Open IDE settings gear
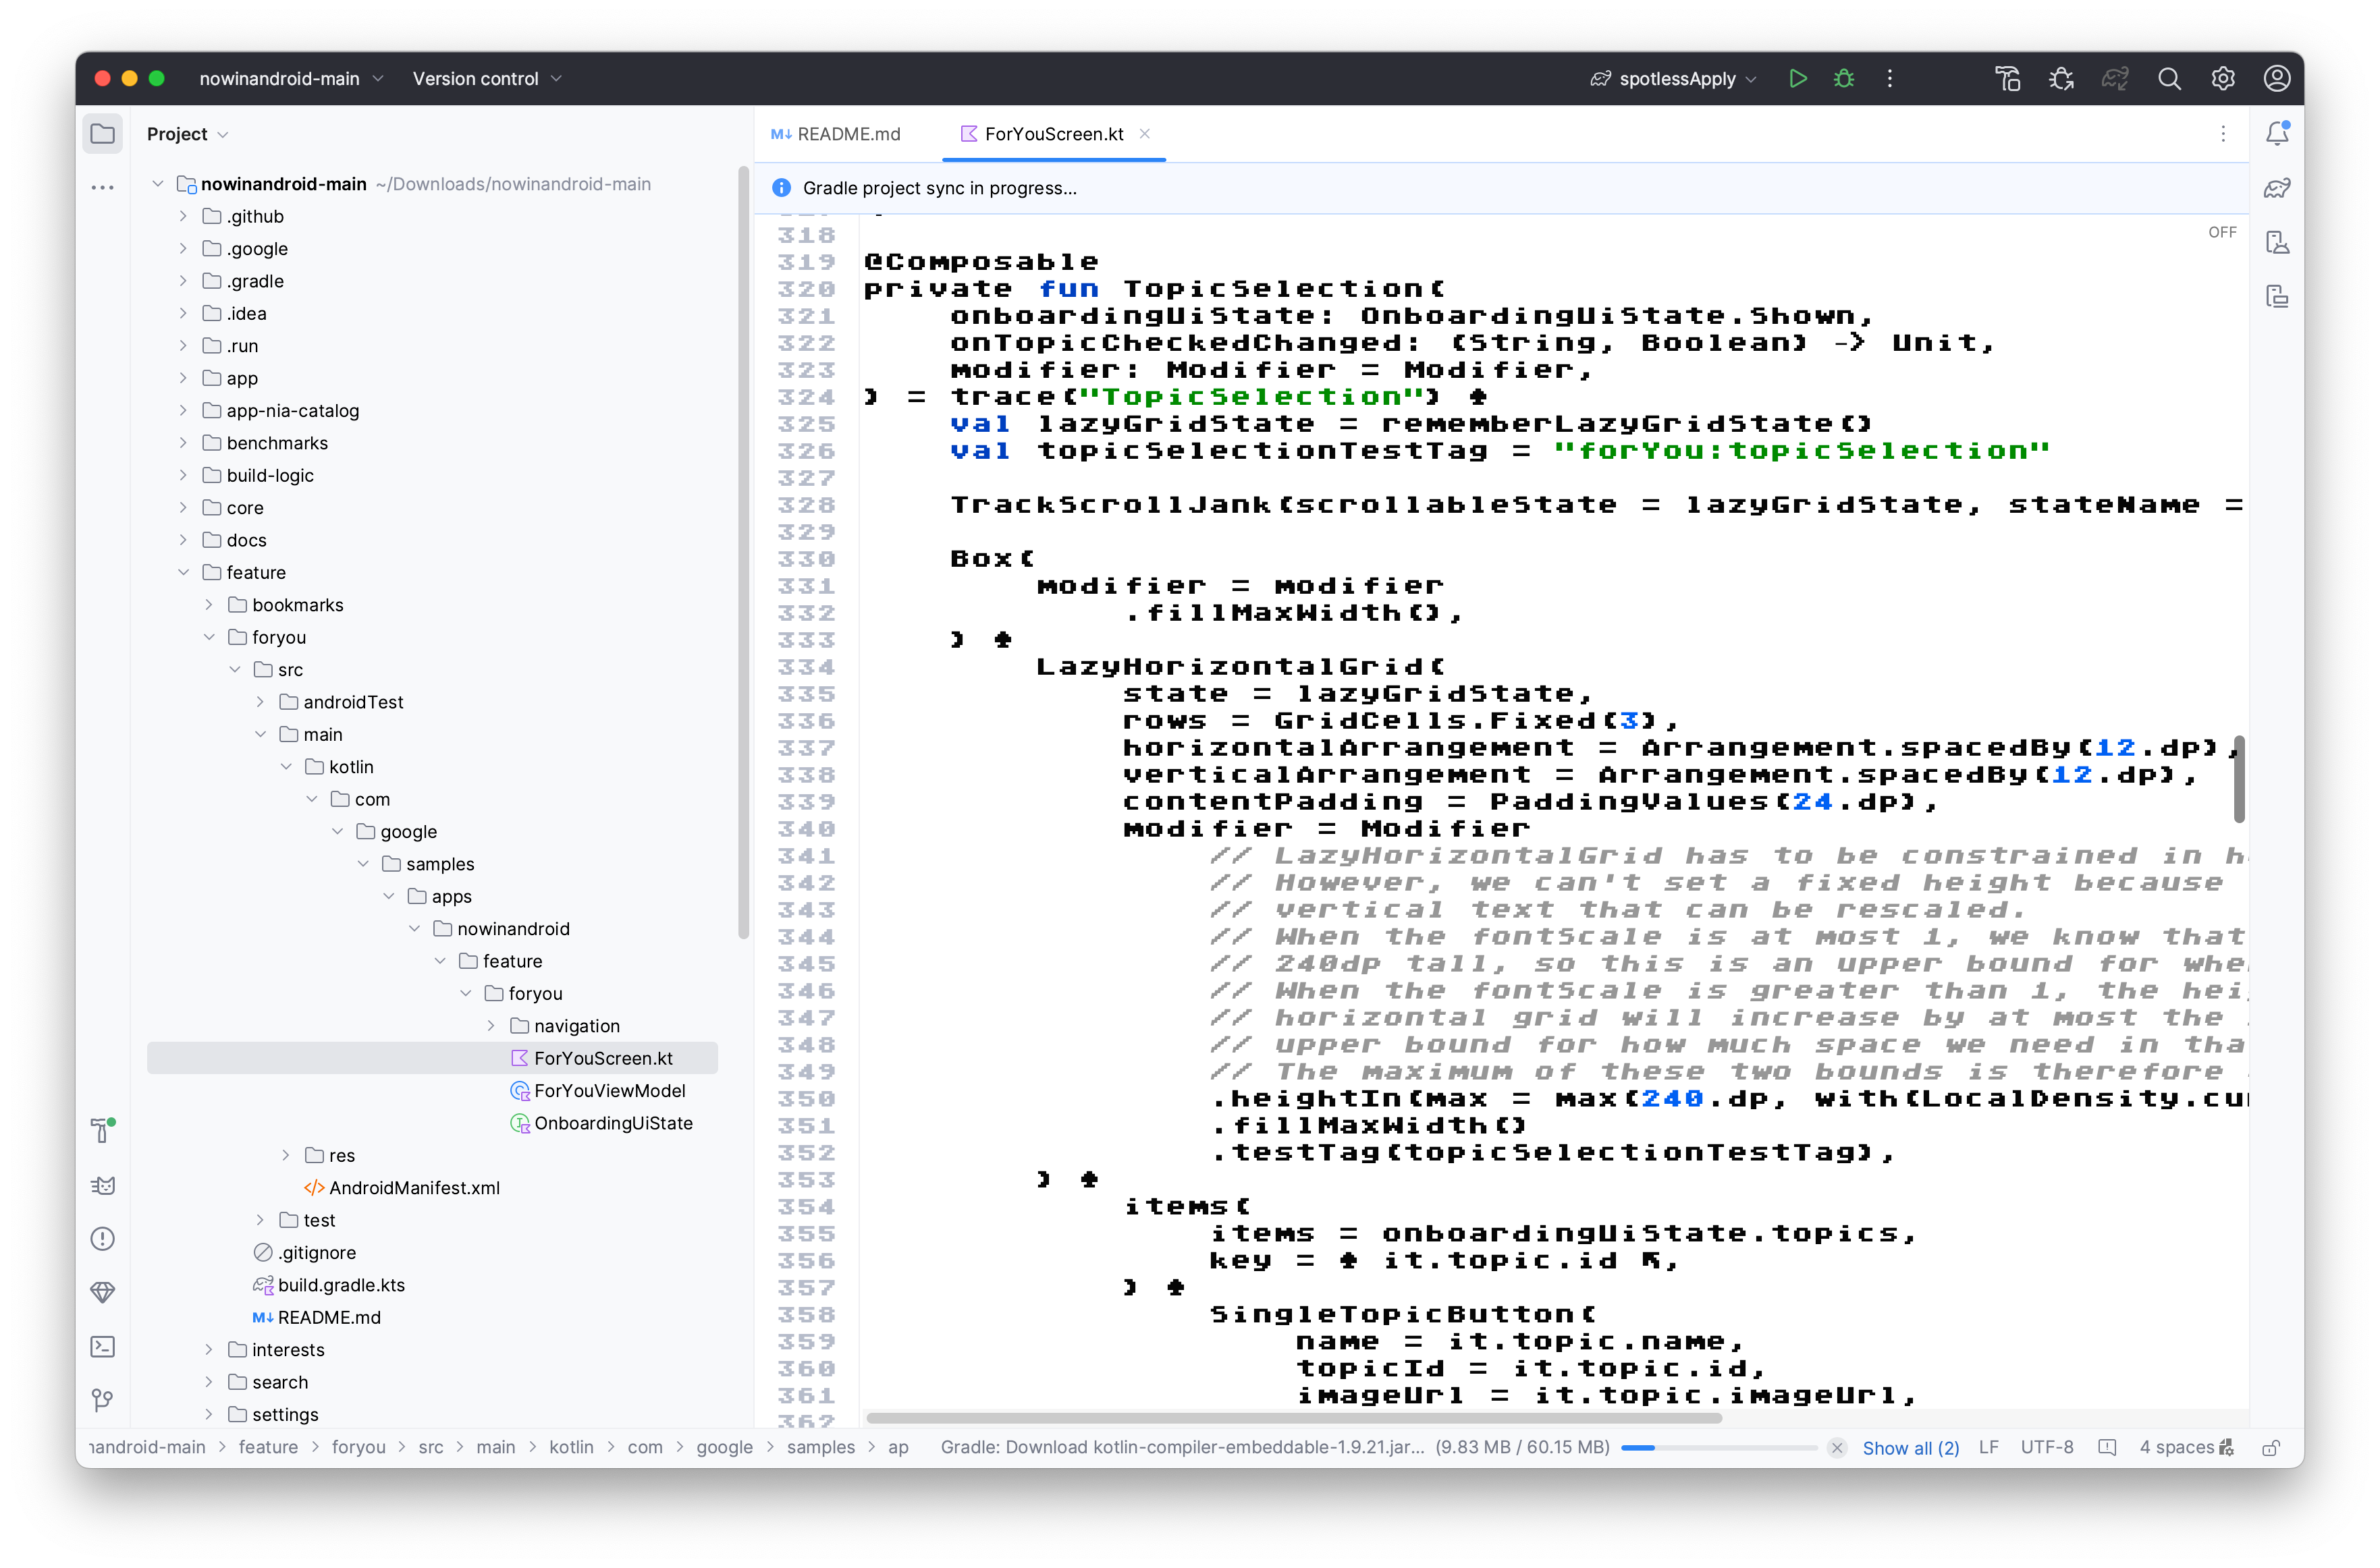Viewport: 2380px width, 1568px height. pos(2223,79)
